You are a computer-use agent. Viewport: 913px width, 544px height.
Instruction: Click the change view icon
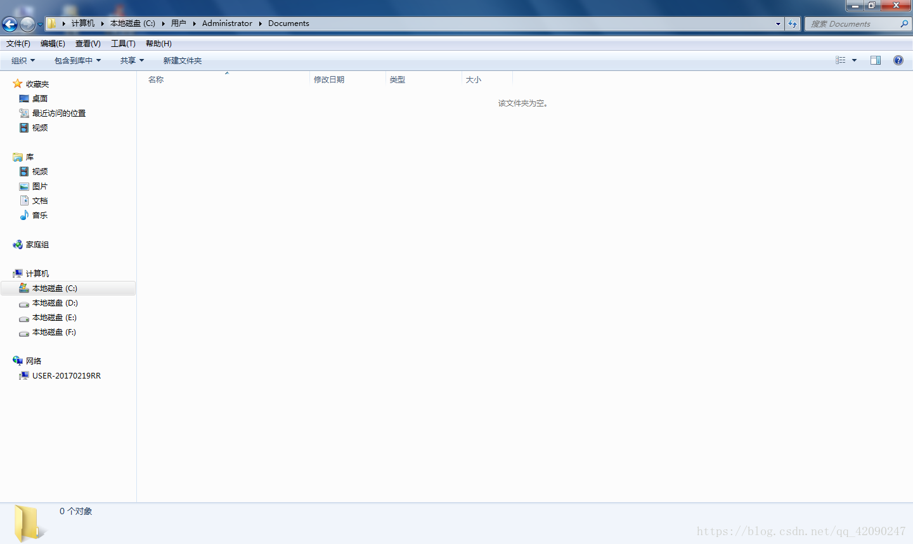[840, 60]
